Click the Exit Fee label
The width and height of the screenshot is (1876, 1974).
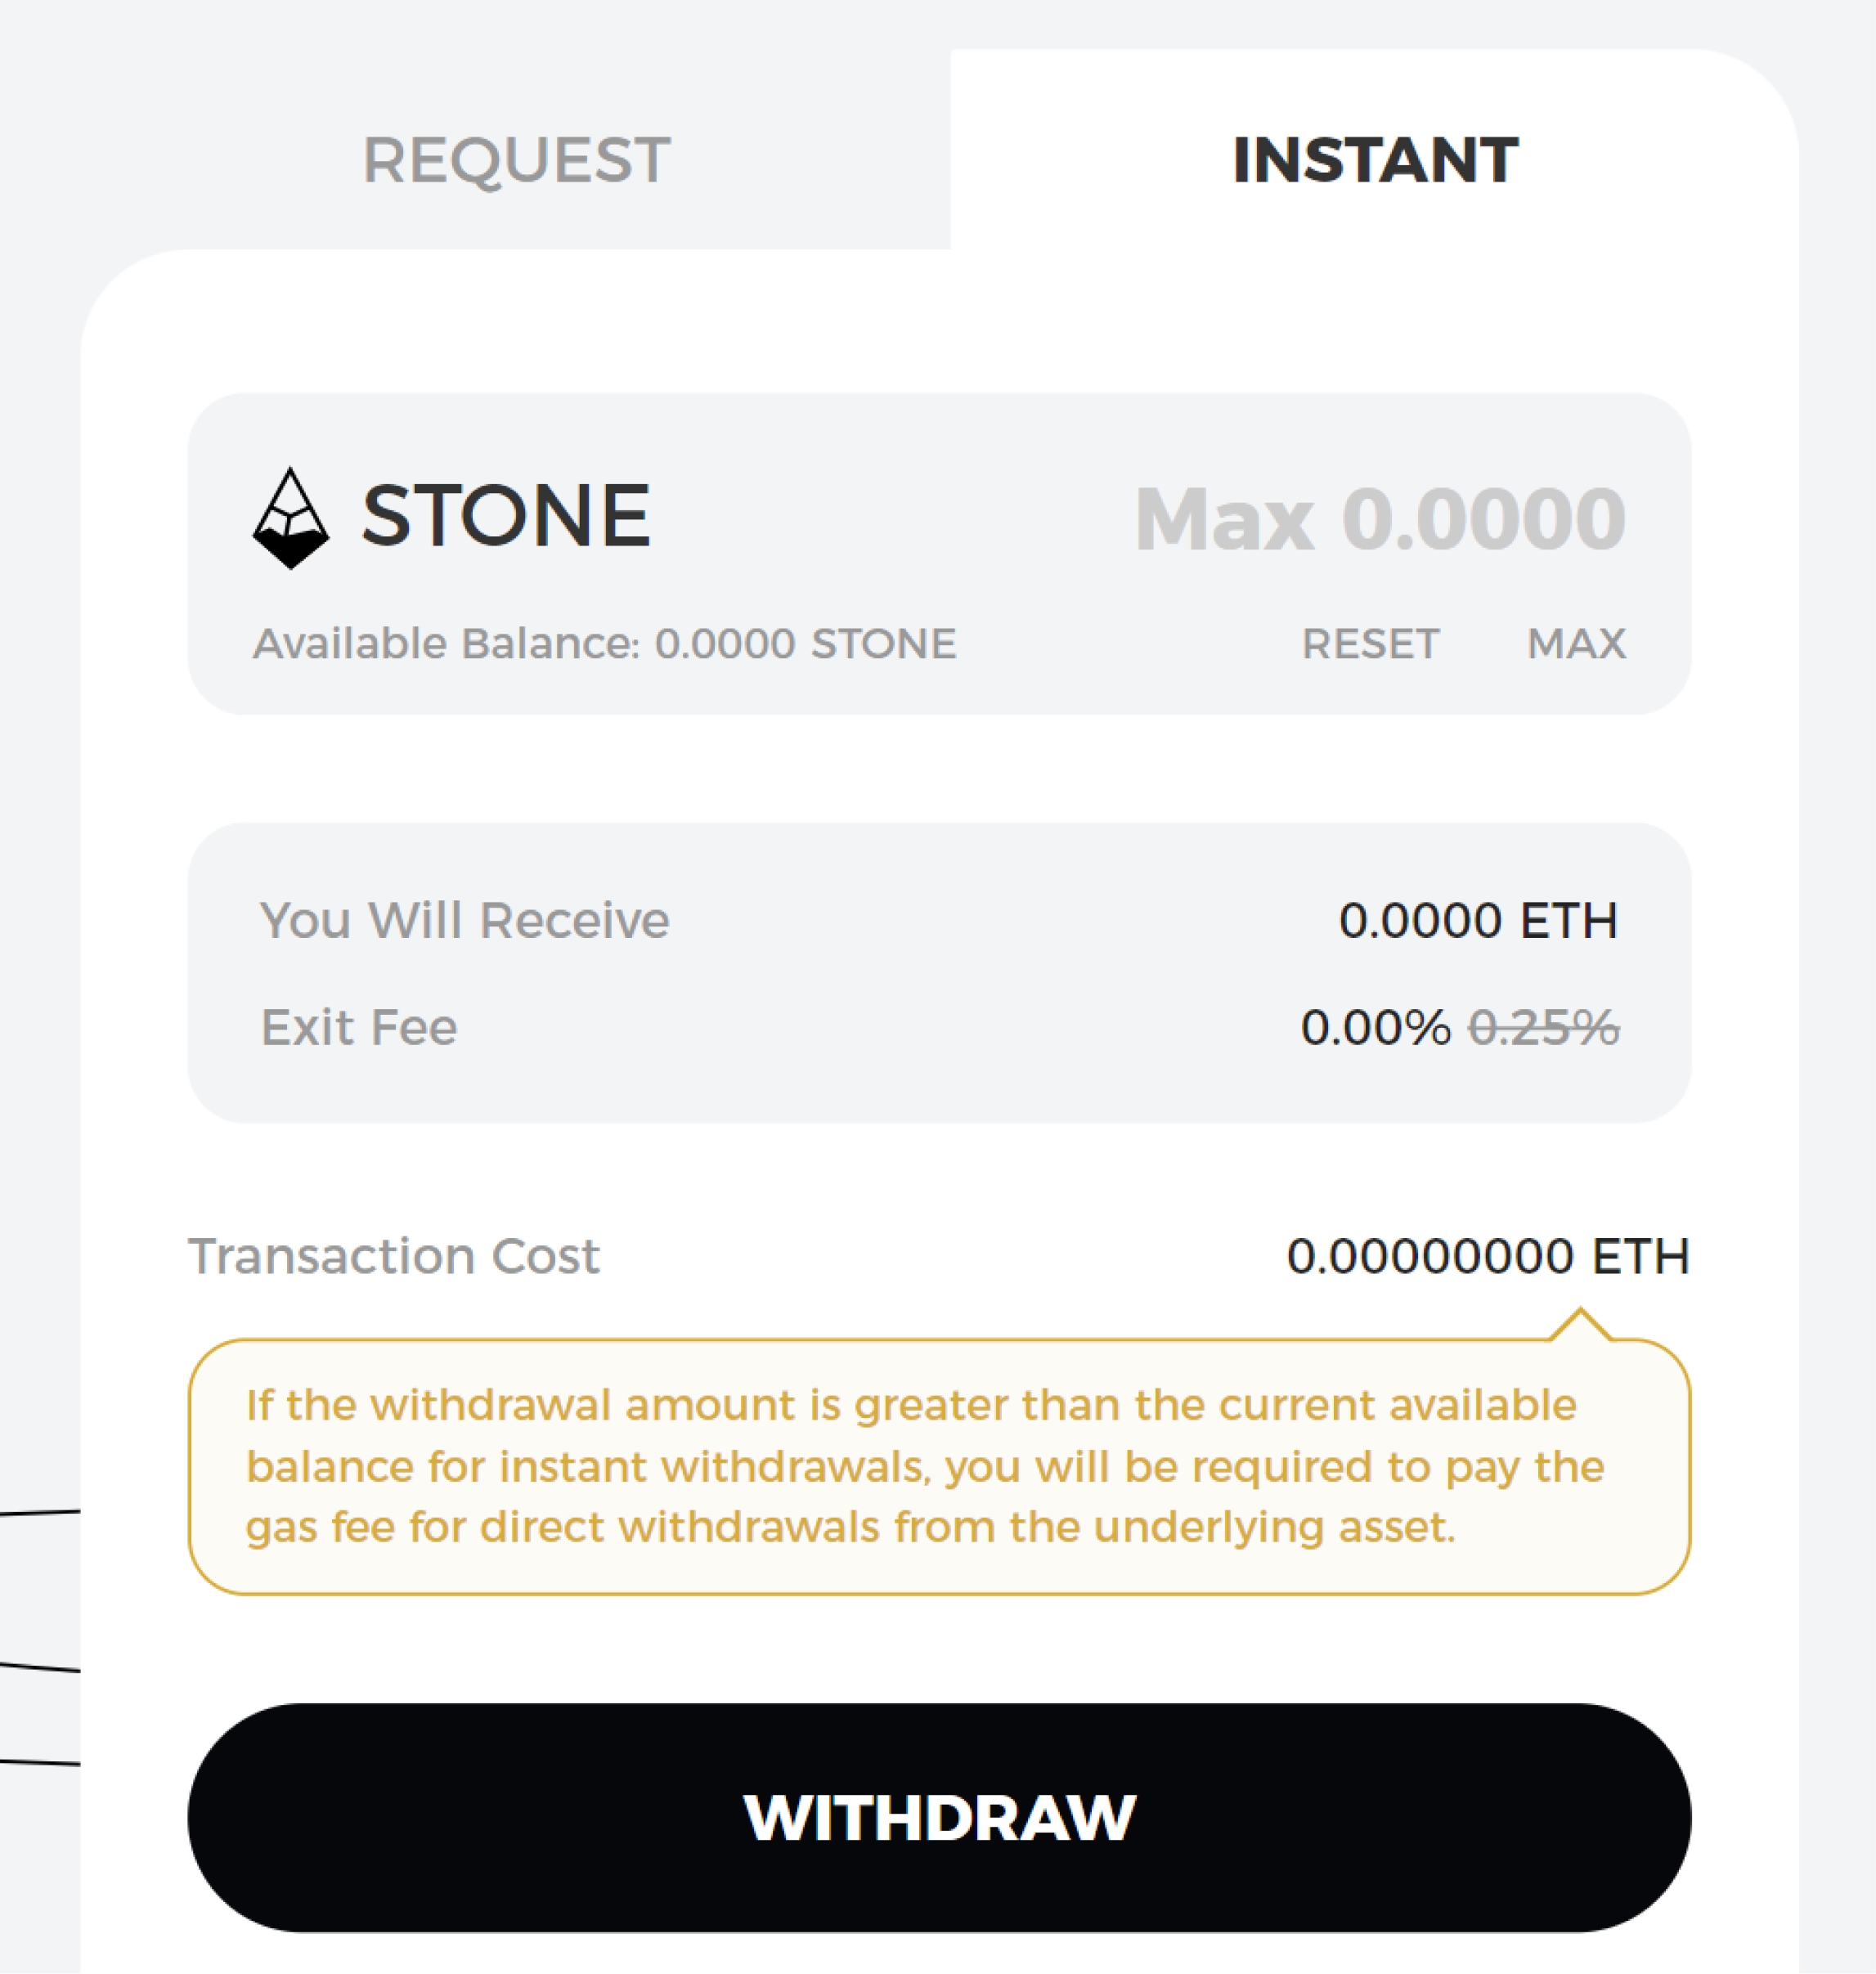click(359, 1027)
